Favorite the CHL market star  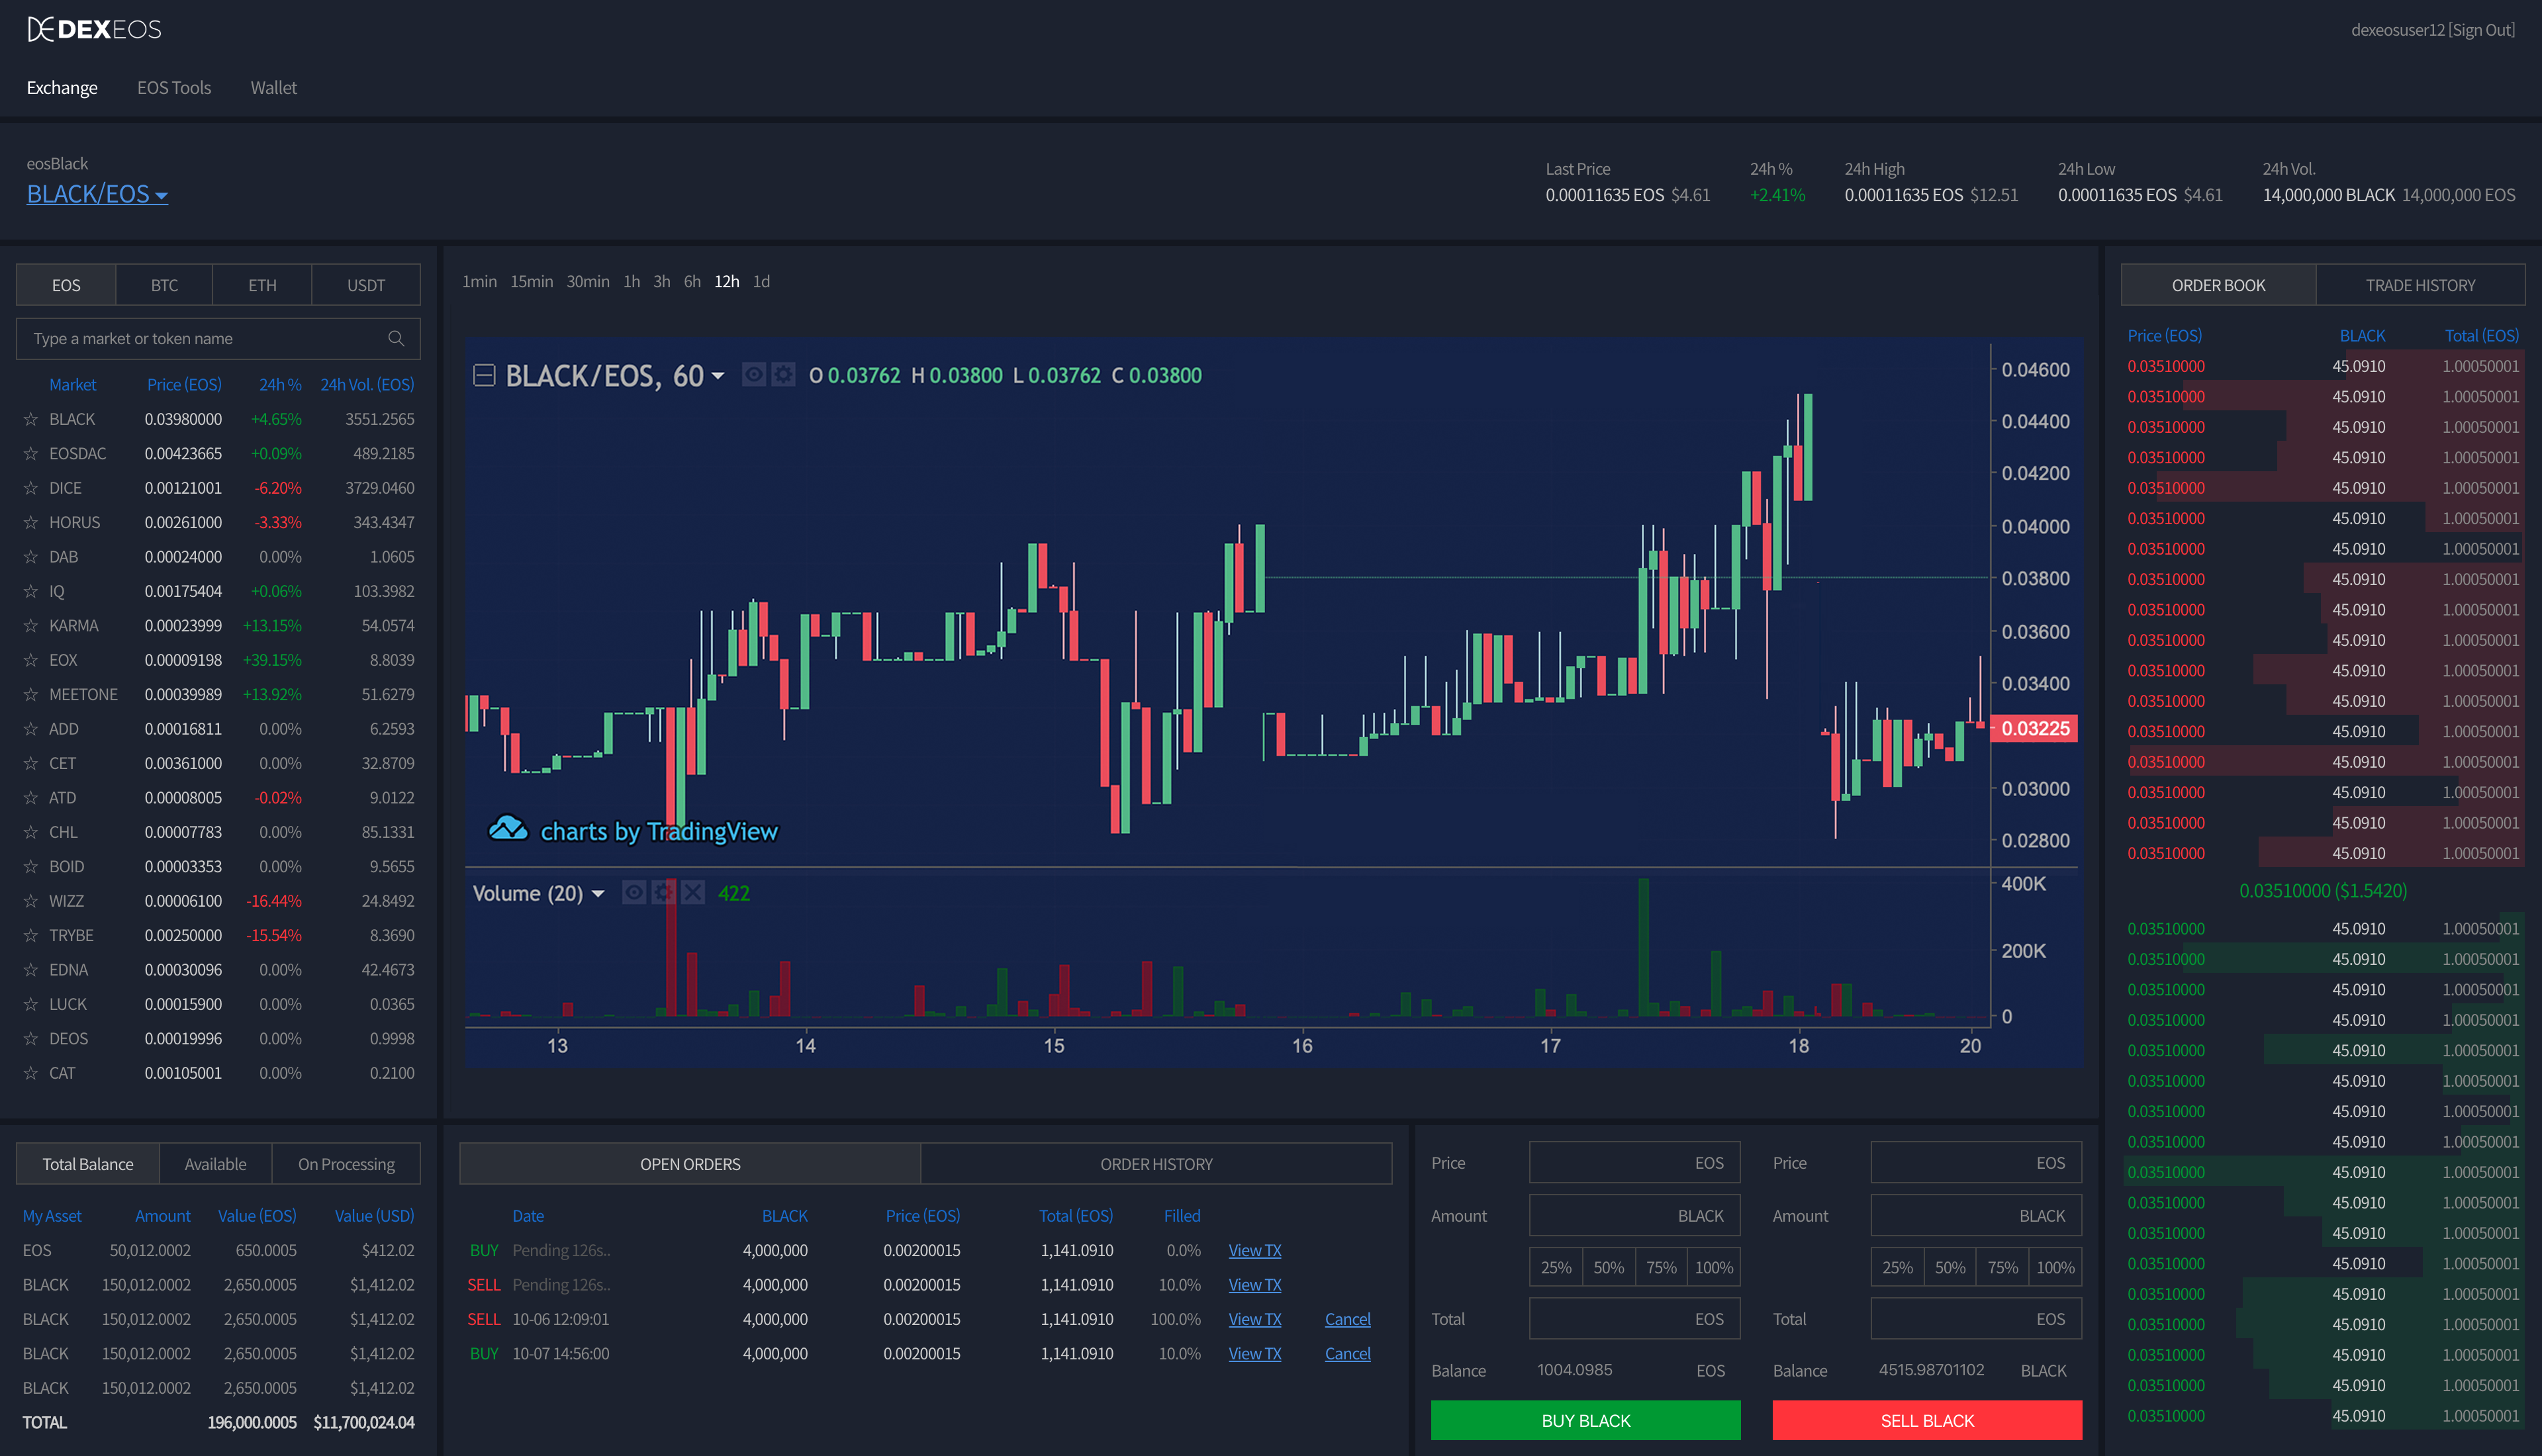pos(31,832)
